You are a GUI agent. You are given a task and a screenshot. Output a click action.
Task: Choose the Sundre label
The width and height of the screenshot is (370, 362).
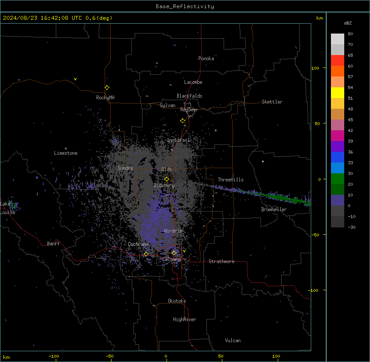(125, 168)
